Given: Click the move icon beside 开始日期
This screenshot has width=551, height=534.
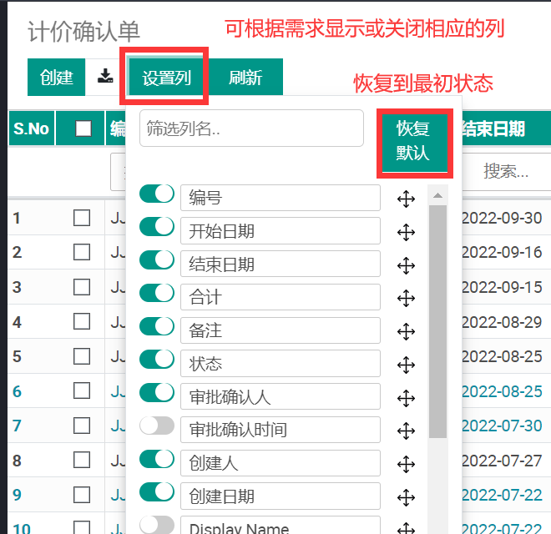Looking at the screenshot, I should (406, 232).
